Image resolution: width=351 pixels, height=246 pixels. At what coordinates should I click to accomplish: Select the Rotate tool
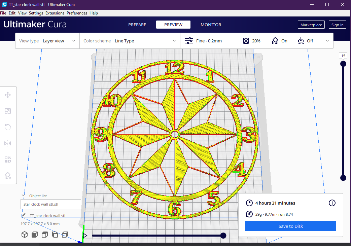(x=8, y=127)
